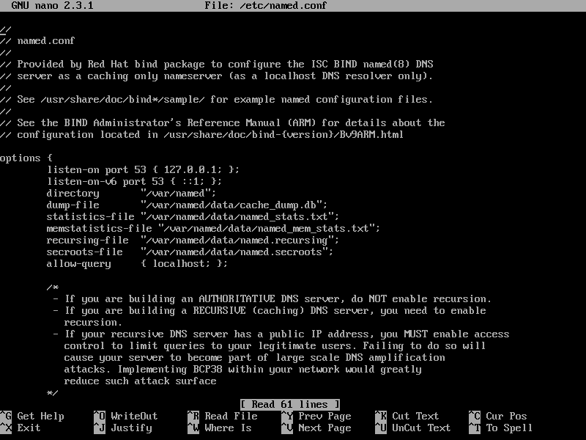This screenshot has width=586, height=440.
Task: Click the '/*' block comment opening
Action: (x=53, y=287)
